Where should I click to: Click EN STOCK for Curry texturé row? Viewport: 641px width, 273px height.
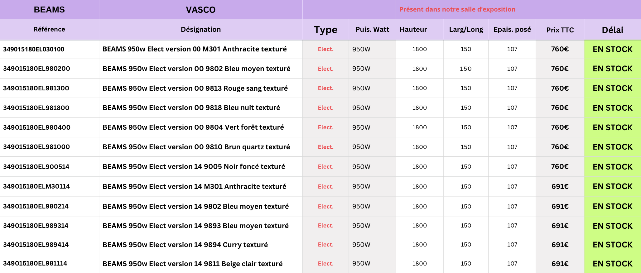pyautogui.click(x=612, y=245)
